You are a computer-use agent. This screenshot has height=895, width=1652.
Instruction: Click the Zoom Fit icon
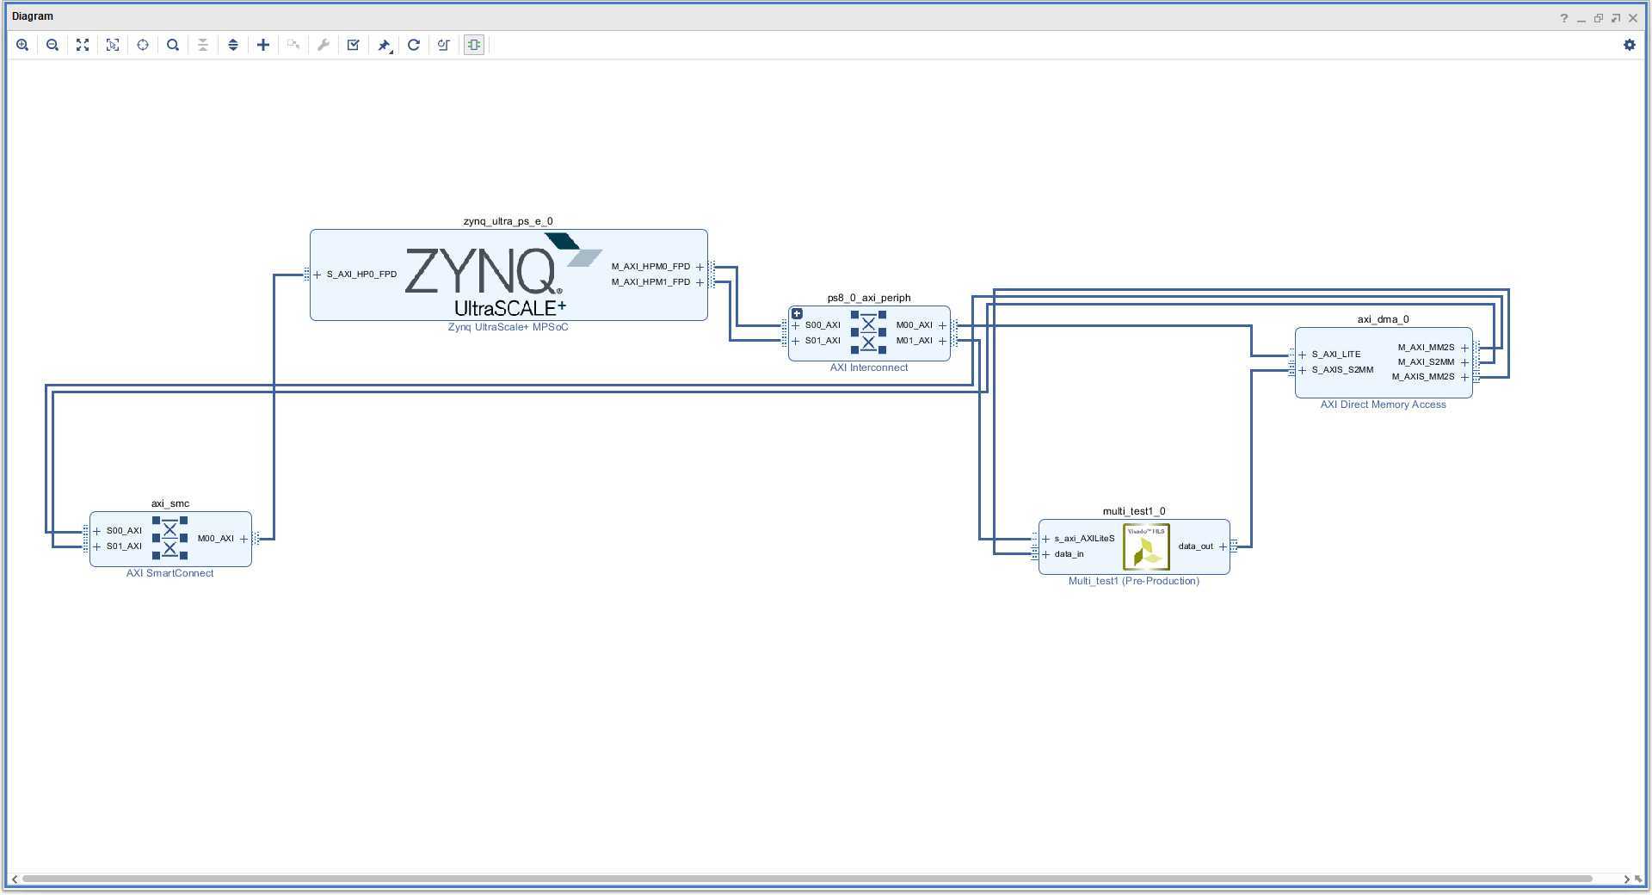coord(83,45)
